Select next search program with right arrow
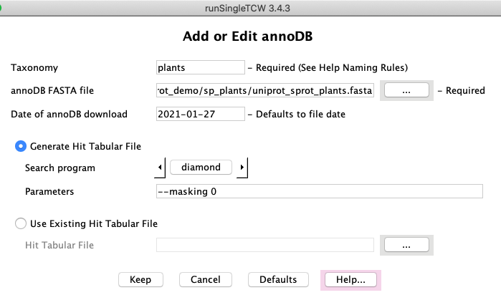 [x=242, y=167]
